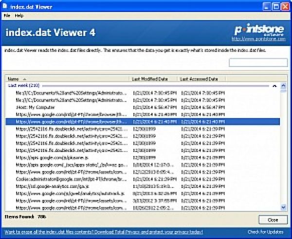Click modified date 8/21/2013 6:02:26 PM
Screen dimensions: 292x239
tap(155, 194)
